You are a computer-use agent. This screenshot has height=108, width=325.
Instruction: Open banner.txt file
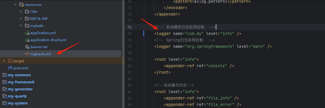tap(39, 47)
